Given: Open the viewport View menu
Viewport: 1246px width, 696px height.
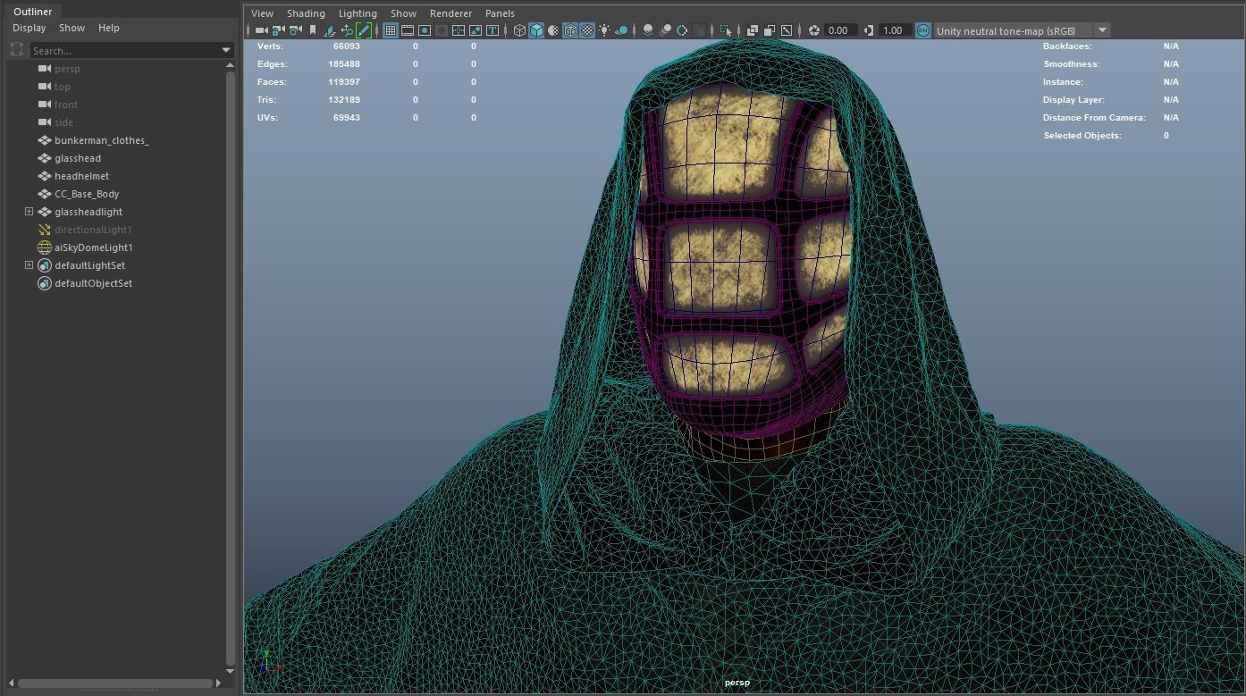Looking at the screenshot, I should click(262, 13).
